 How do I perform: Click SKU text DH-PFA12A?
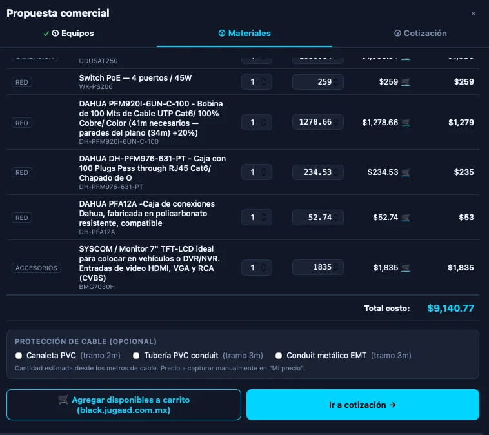click(97, 232)
